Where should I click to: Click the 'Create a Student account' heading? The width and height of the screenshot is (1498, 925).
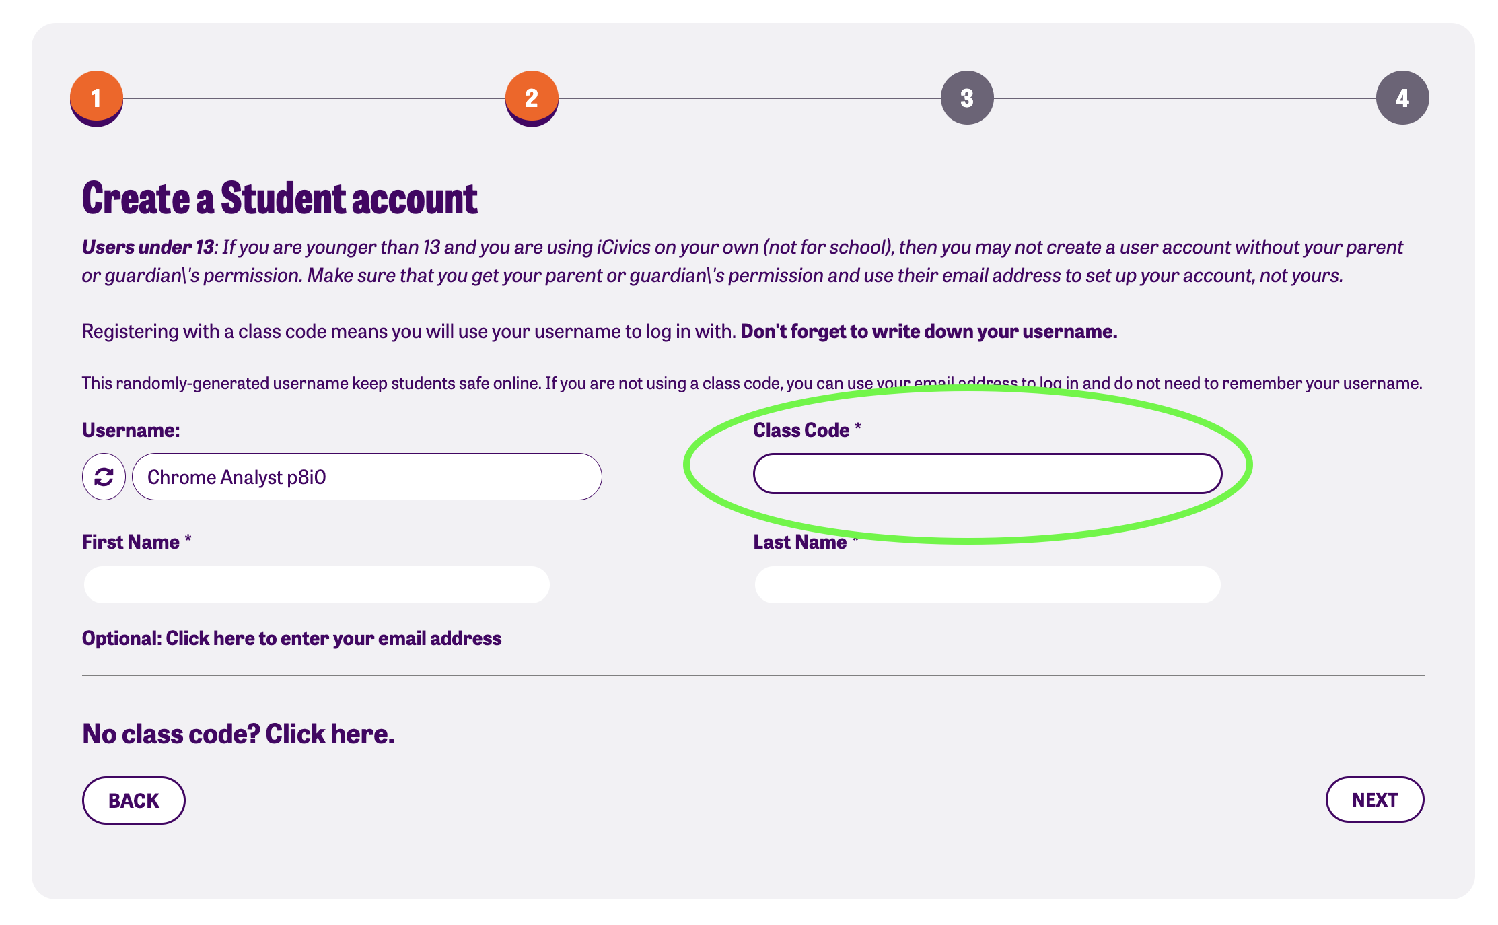tap(279, 199)
